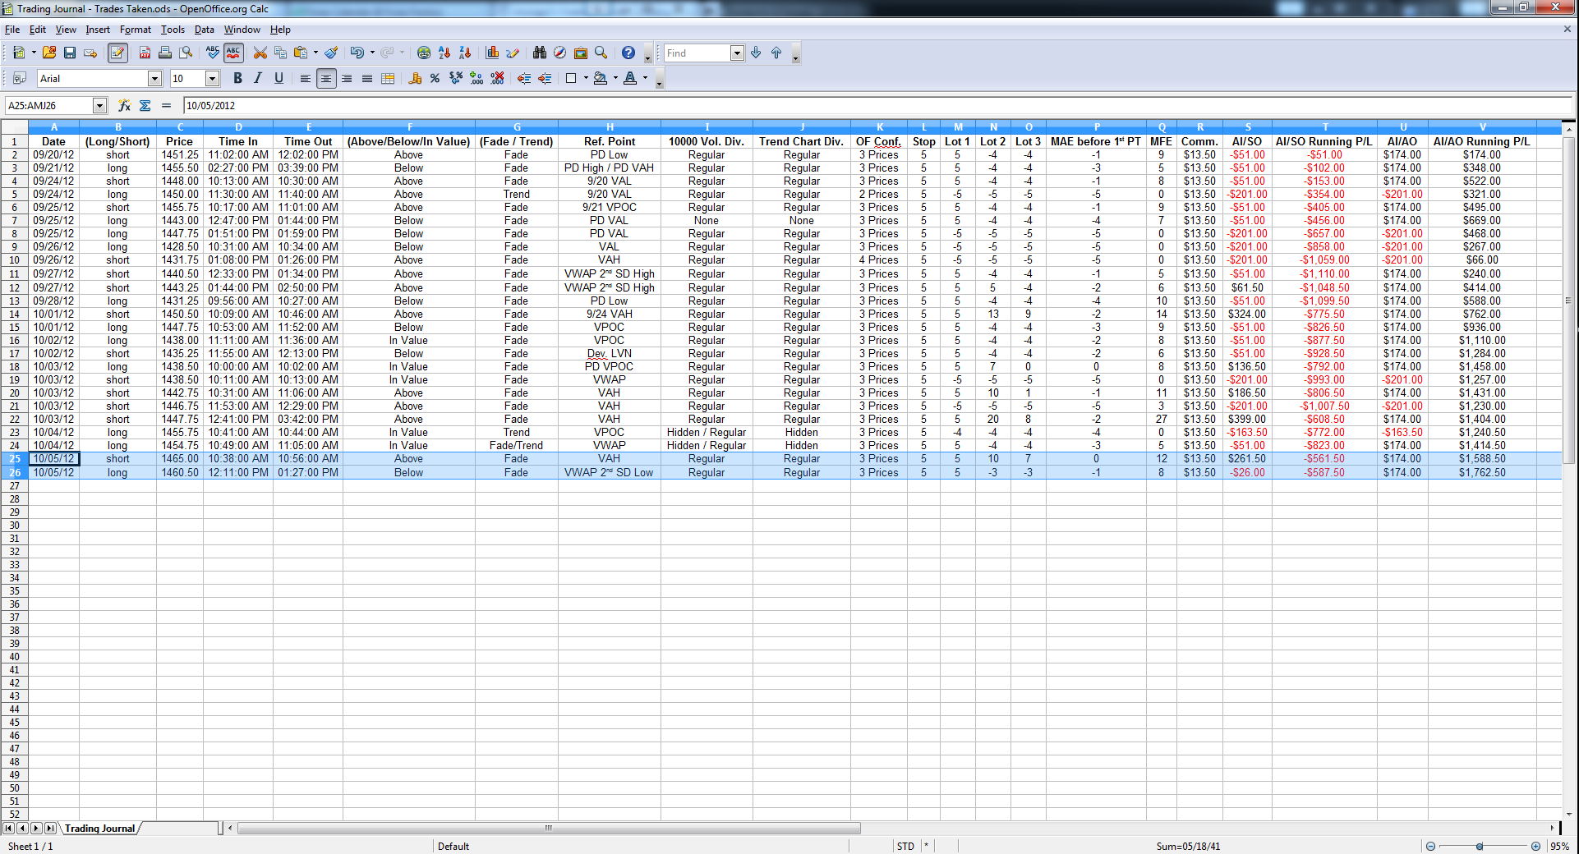Expand the New document dropdown arrow

(x=34, y=53)
